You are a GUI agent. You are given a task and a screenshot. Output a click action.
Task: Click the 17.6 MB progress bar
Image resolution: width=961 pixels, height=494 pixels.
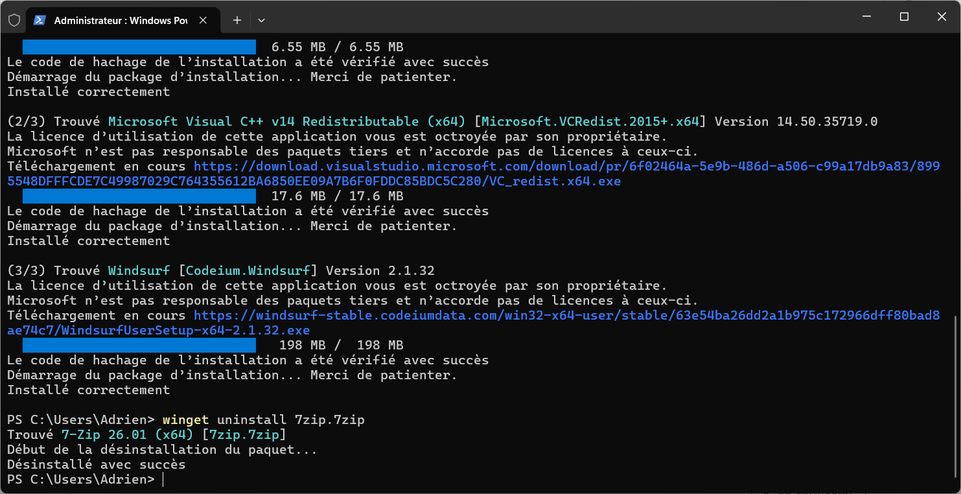coord(139,196)
